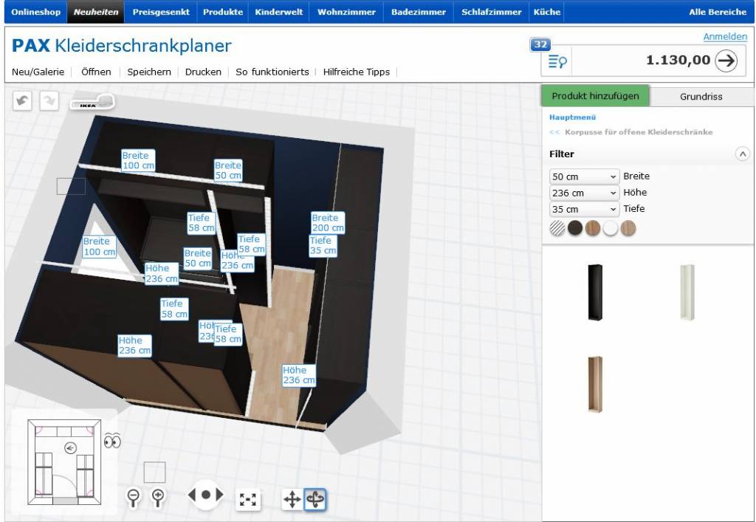Image resolution: width=756 pixels, height=522 pixels.
Task: Select the white color swatch
Action: (x=611, y=228)
